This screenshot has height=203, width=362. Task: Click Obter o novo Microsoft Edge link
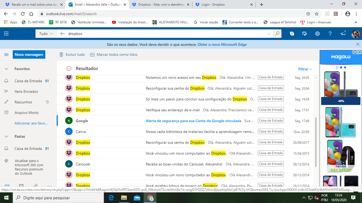tap(222, 44)
